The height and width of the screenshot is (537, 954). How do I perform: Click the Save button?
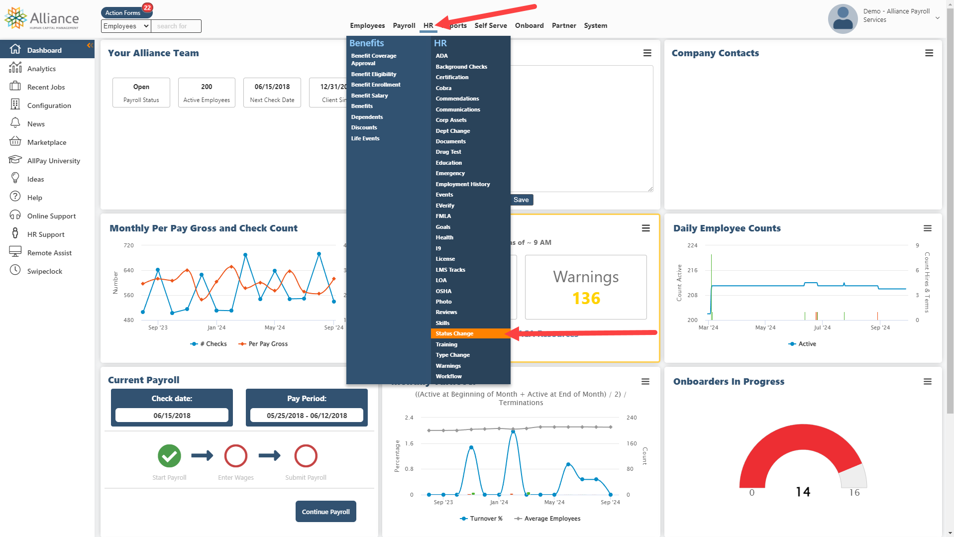(x=522, y=200)
